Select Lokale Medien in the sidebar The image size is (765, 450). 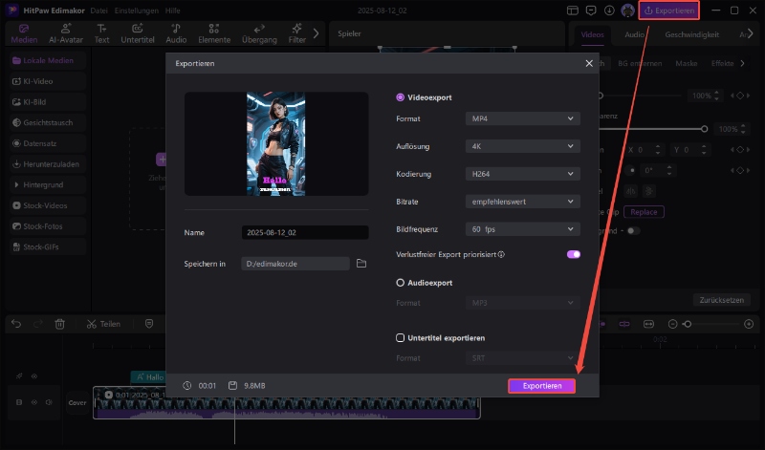click(47, 60)
